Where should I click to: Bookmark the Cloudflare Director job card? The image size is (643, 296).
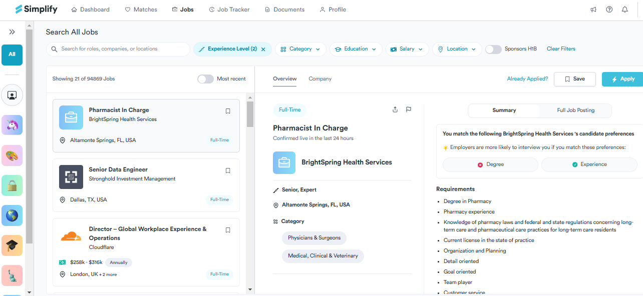[228, 230]
